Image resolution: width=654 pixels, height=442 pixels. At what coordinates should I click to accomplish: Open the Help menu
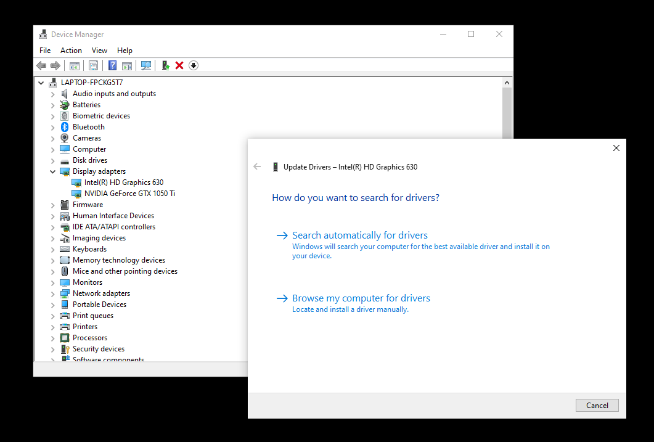[125, 51]
